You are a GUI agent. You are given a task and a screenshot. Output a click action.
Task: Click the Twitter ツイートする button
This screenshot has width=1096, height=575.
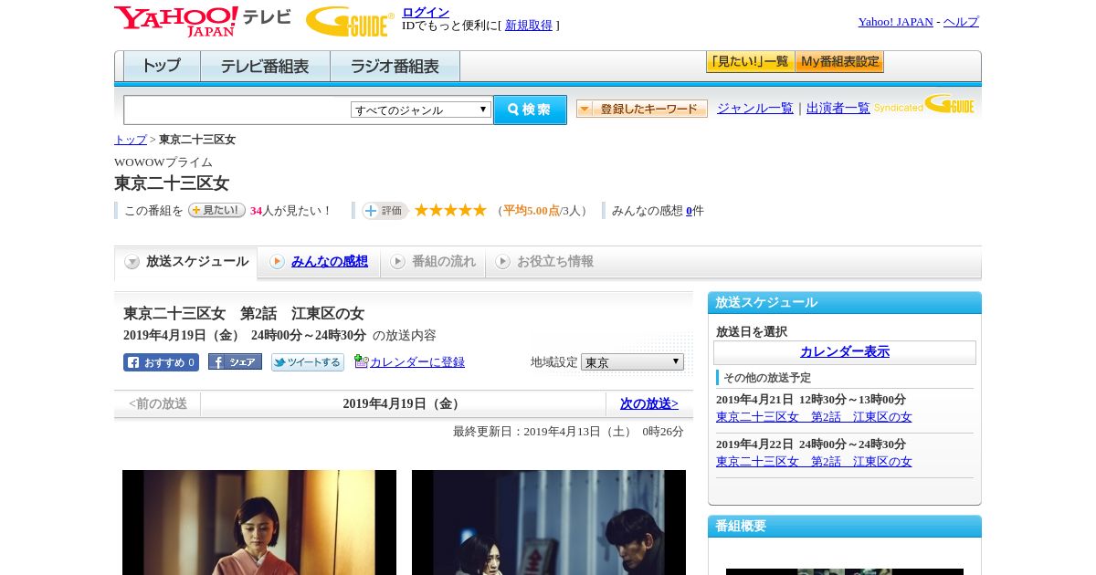point(308,362)
